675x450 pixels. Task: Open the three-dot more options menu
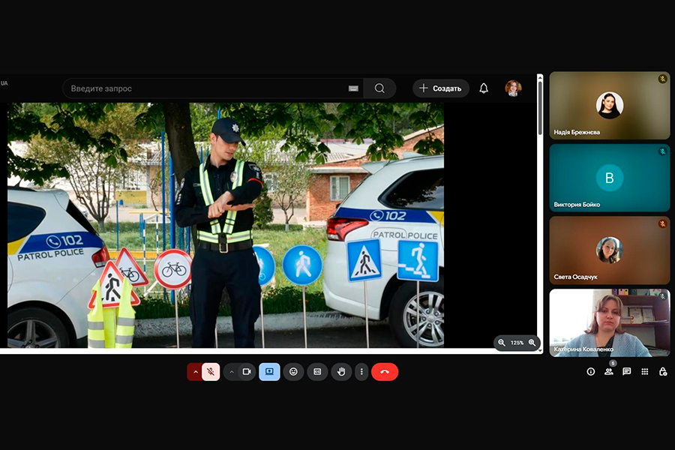pos(361,372)
